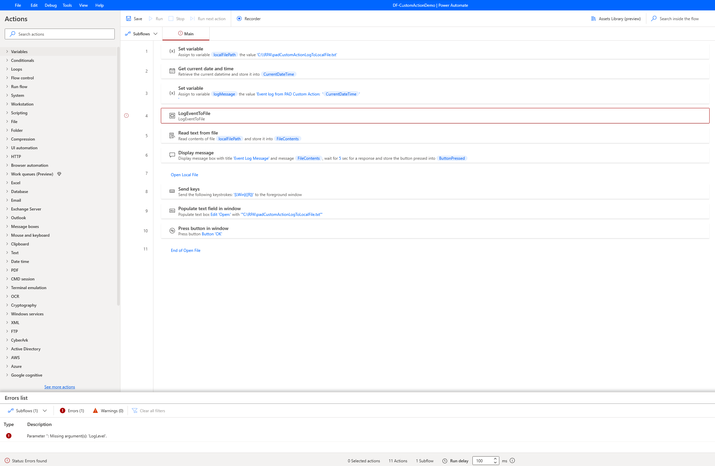Image resolution: width=715 pixels, height=466 pixels.
Task: Open the Help menu
Action: pyautogui.click(x=100, y=5)
